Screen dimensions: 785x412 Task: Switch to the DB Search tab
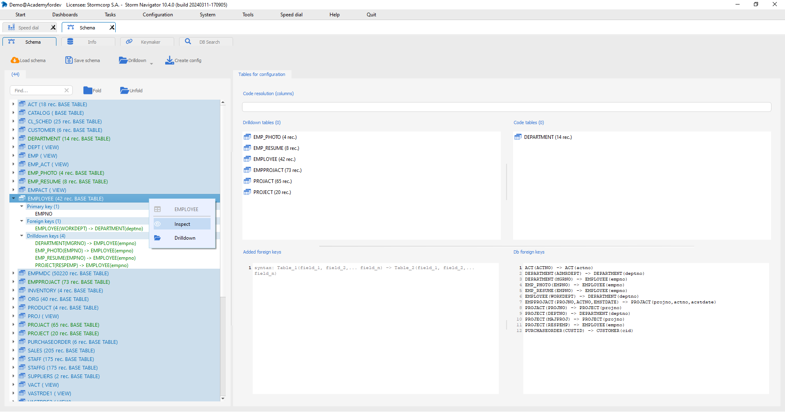(x=206, y=42)
